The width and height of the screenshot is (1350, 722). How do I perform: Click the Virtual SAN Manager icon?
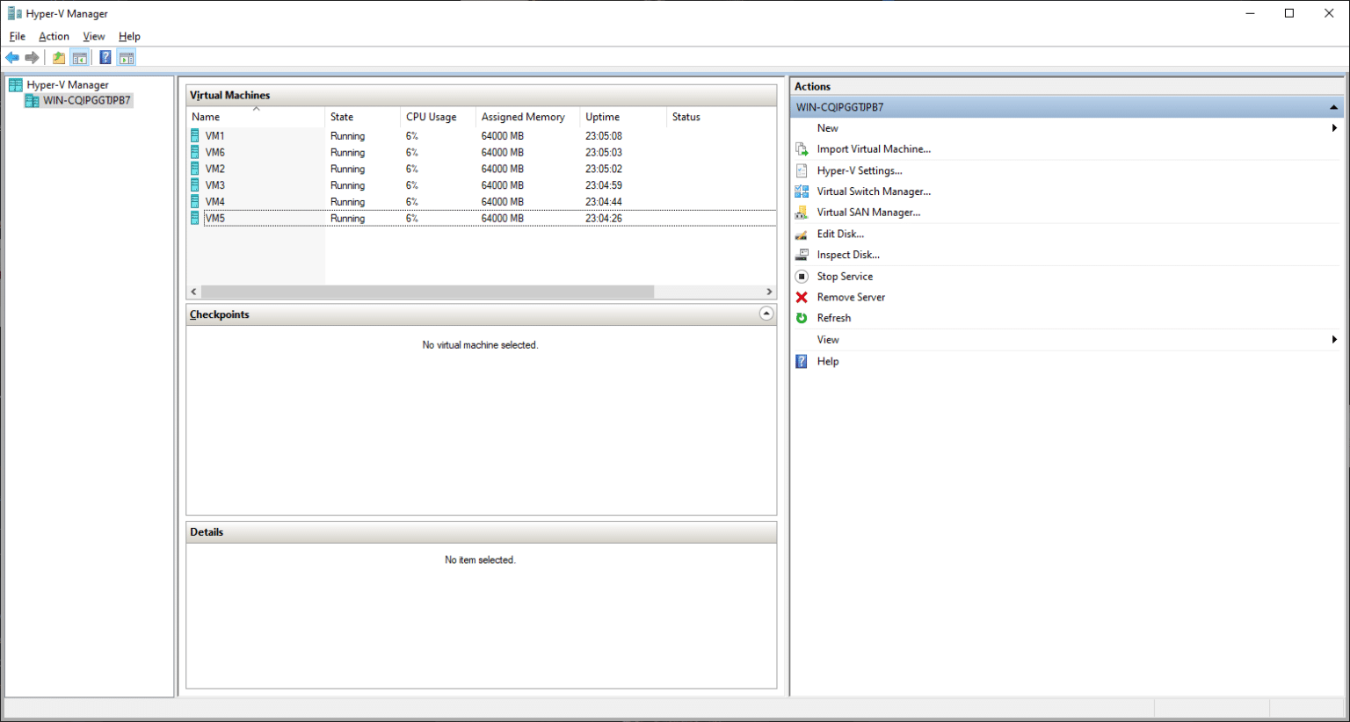click(802, 213)
